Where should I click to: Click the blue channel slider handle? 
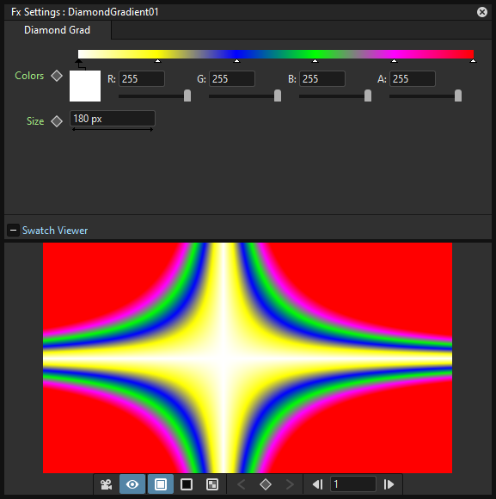[x=368, y=95]
